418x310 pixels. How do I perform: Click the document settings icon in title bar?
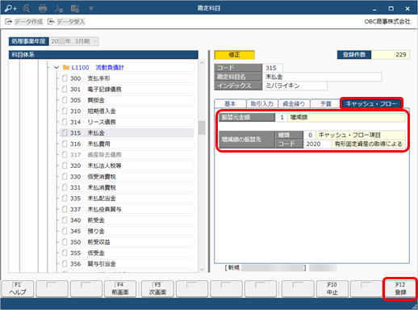[x=75, y=9]
